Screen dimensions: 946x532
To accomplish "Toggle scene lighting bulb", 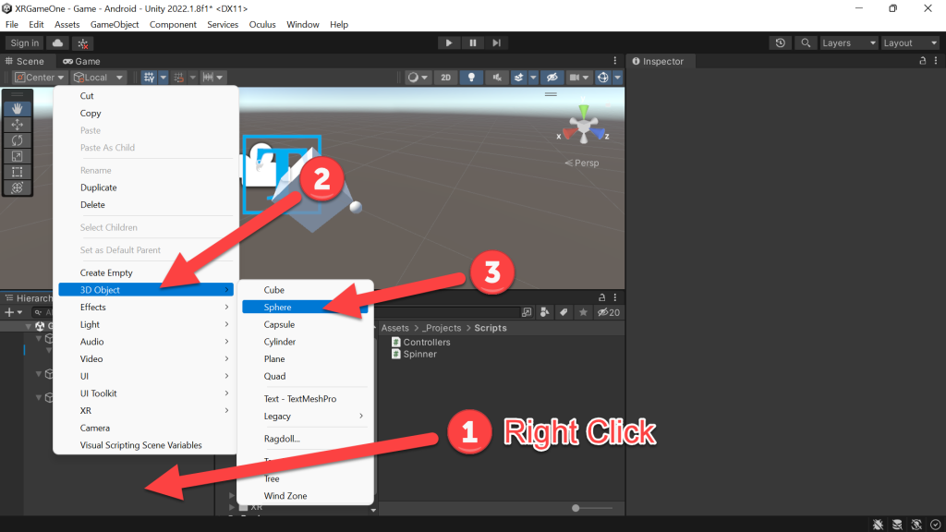I will [x=471, y=78].
